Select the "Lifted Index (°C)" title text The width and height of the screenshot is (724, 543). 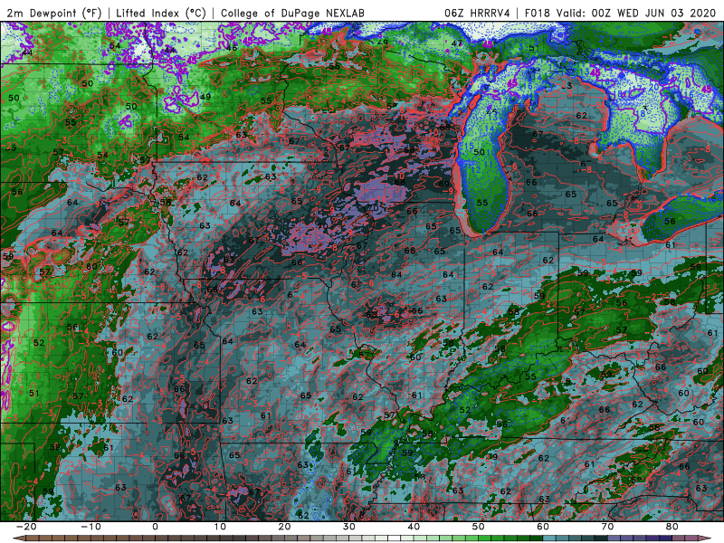pyautogui.click(x=161, y=13)
